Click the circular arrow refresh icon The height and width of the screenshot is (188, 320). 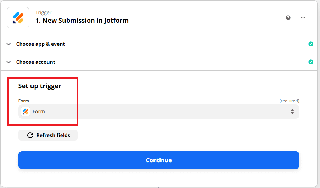[x=30, y=135]
